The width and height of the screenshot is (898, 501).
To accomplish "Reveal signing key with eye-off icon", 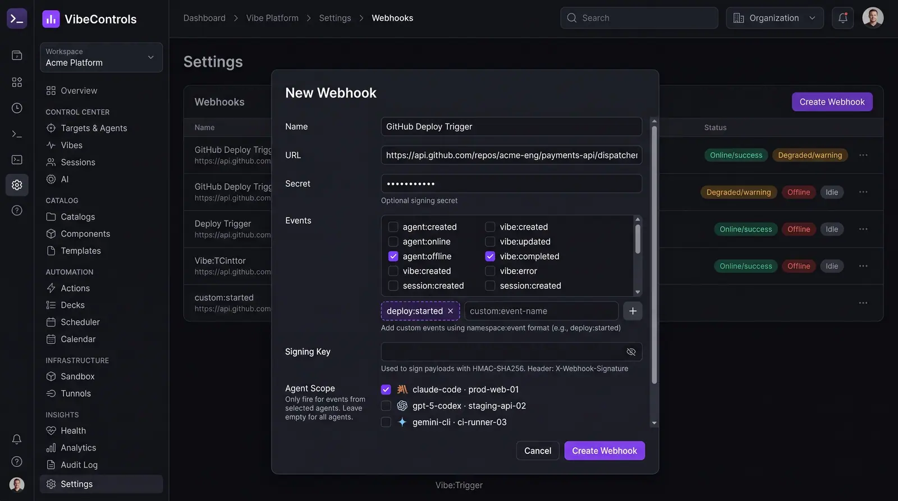I will click(631, 352).
